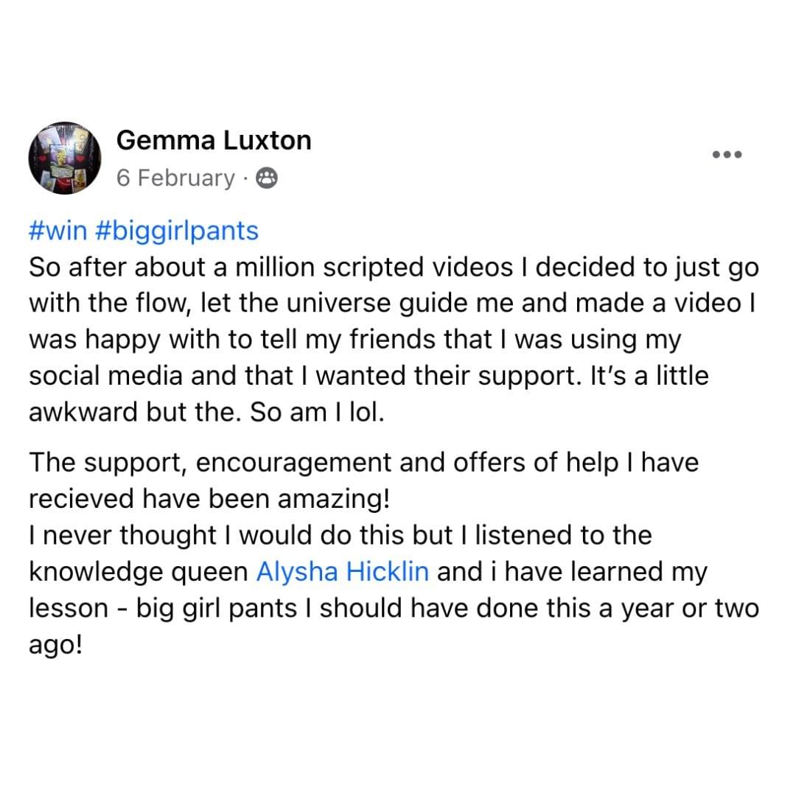Viewport: 796px width, 796px height.
Task: Click the line "recieved have been amazing!"
Action: (x=209, y=499)
